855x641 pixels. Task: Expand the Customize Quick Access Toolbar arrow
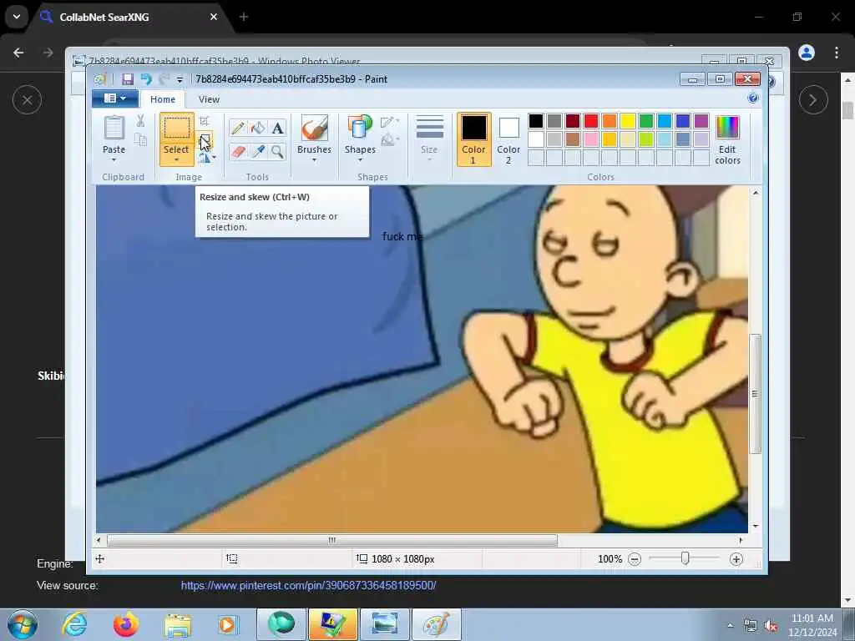point(180,80)
